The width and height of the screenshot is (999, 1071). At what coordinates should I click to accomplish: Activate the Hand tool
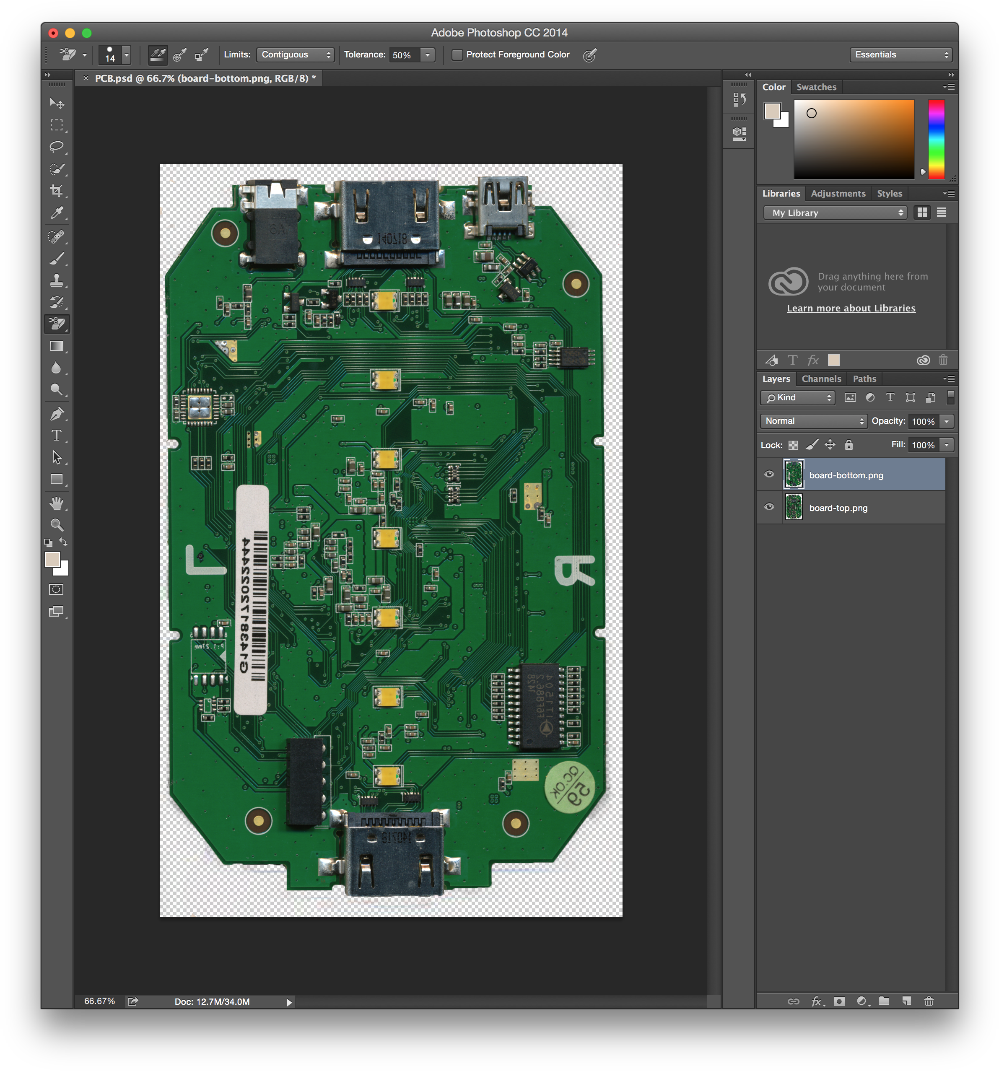(x=57, y=503)
